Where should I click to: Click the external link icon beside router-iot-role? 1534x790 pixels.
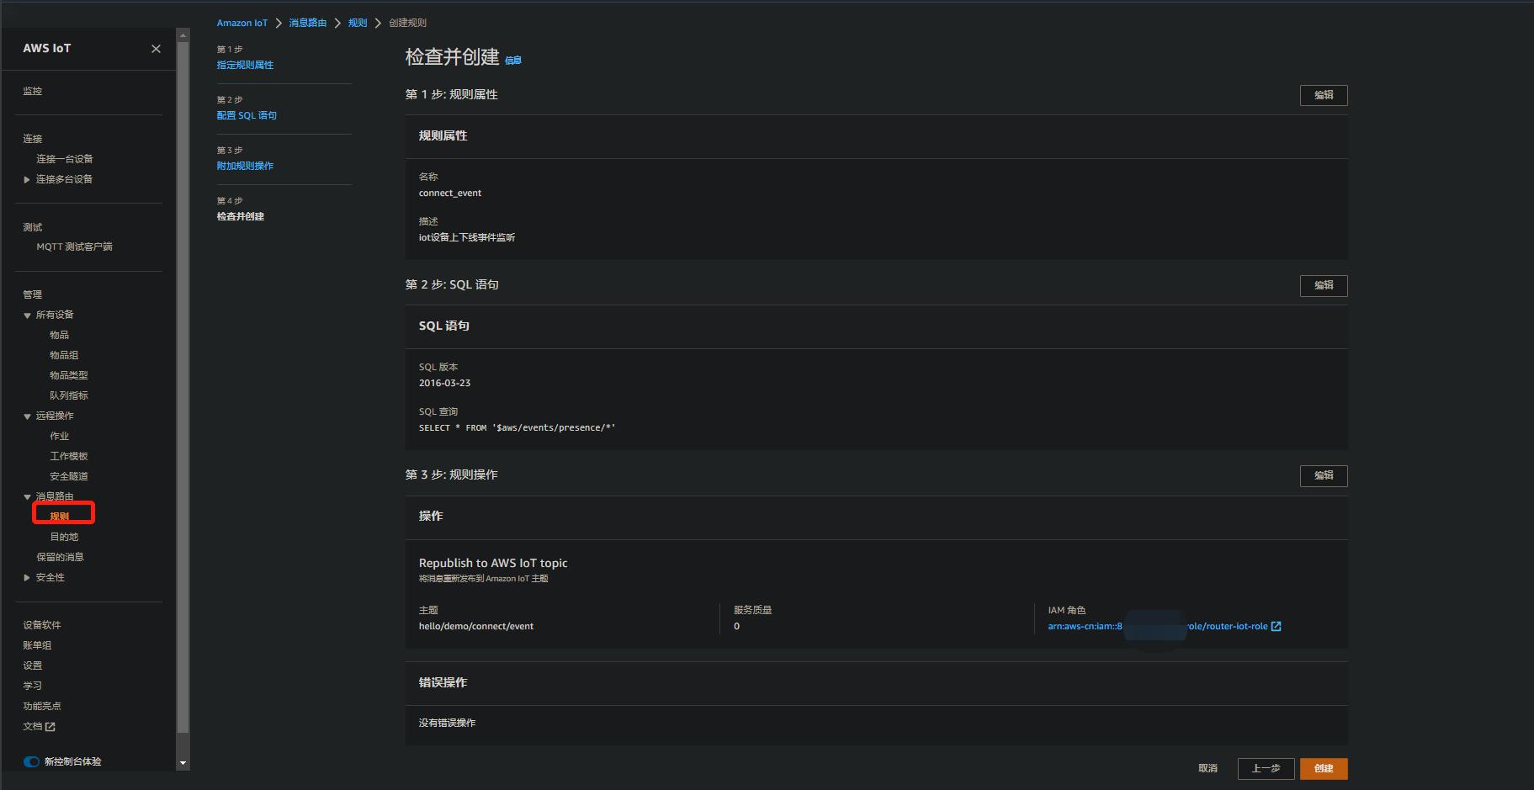(1277, 626)
